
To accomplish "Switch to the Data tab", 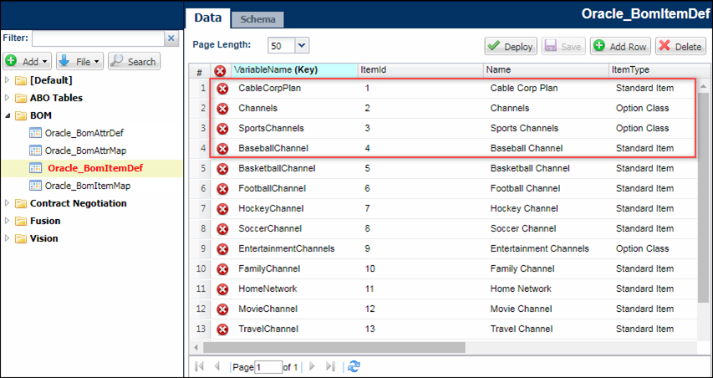I will point(208,18).
